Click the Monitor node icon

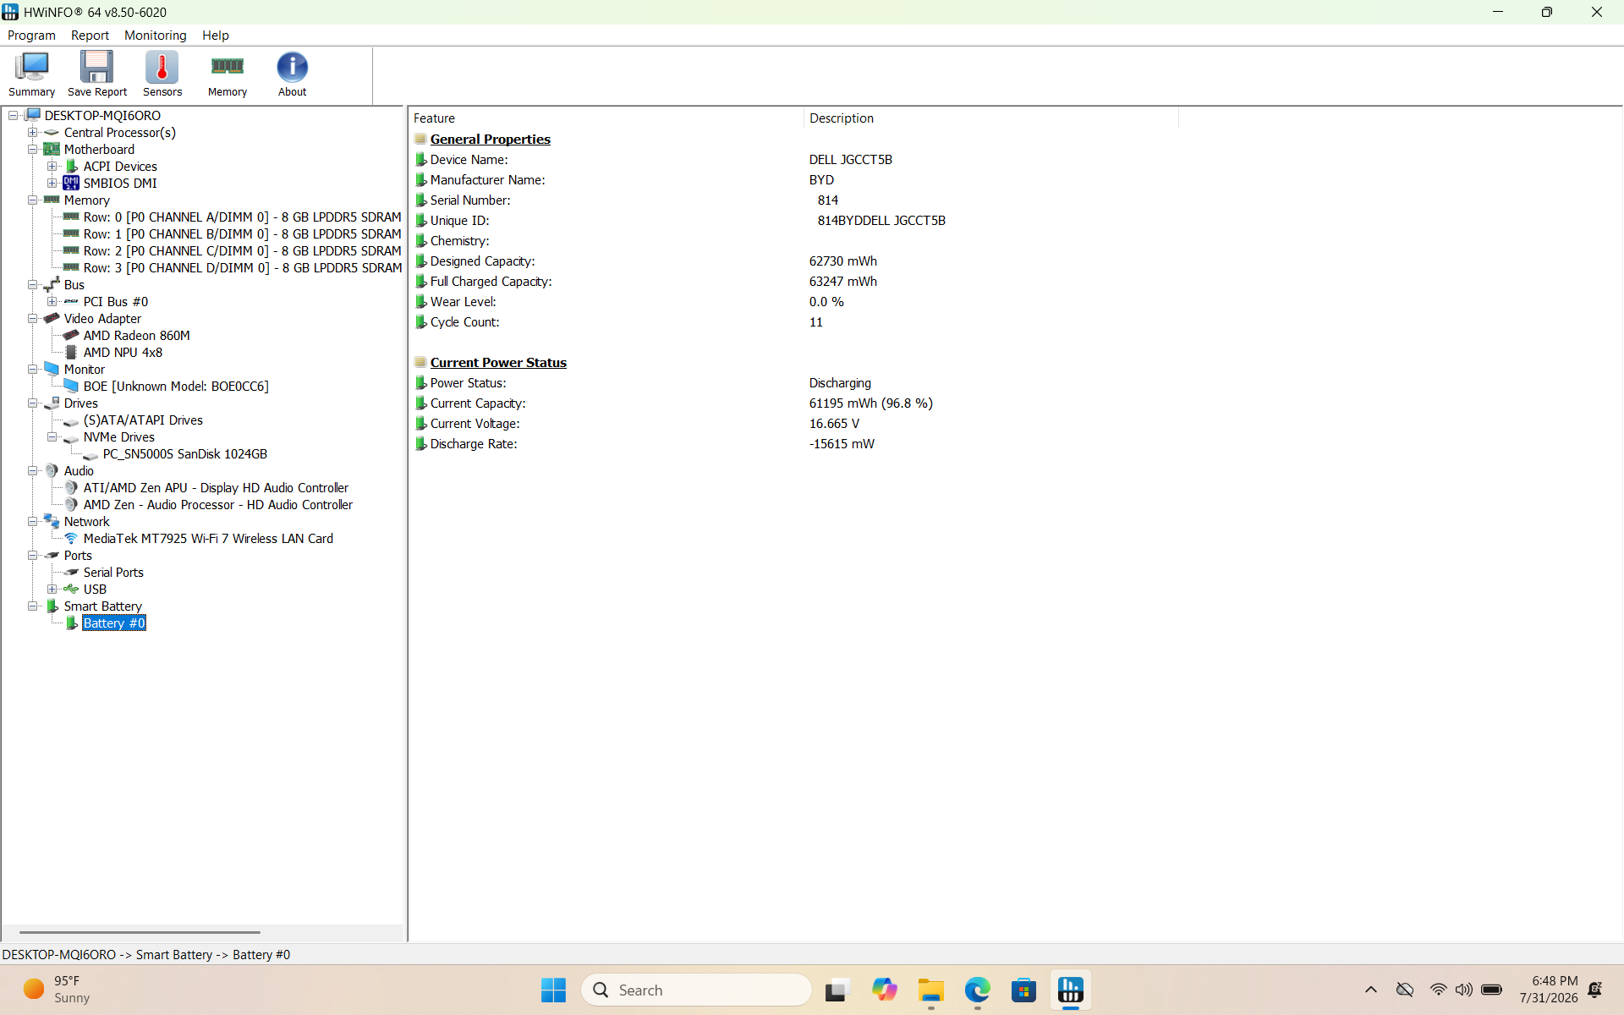pyautogui.click(x=52, y=370)
